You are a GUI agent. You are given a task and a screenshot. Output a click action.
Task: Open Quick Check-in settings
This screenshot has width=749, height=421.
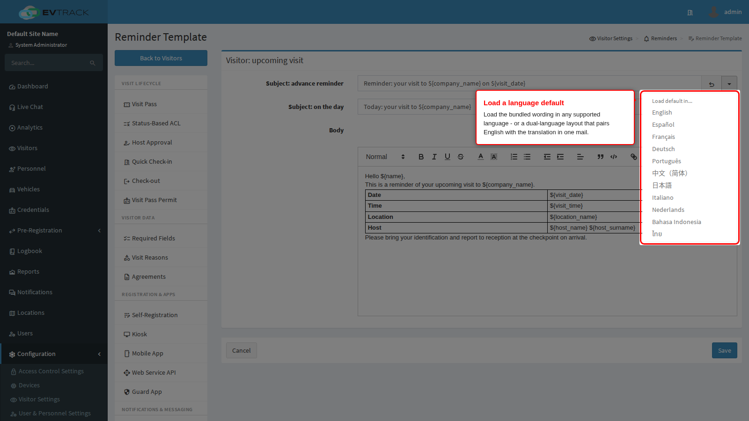[x=161, y=162]
